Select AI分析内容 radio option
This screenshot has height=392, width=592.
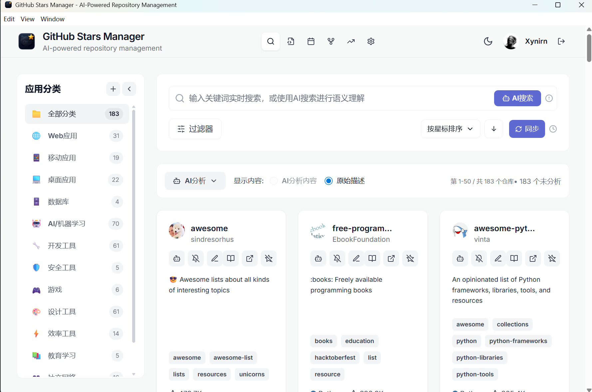pyautogui.click(x=274, y=181)
